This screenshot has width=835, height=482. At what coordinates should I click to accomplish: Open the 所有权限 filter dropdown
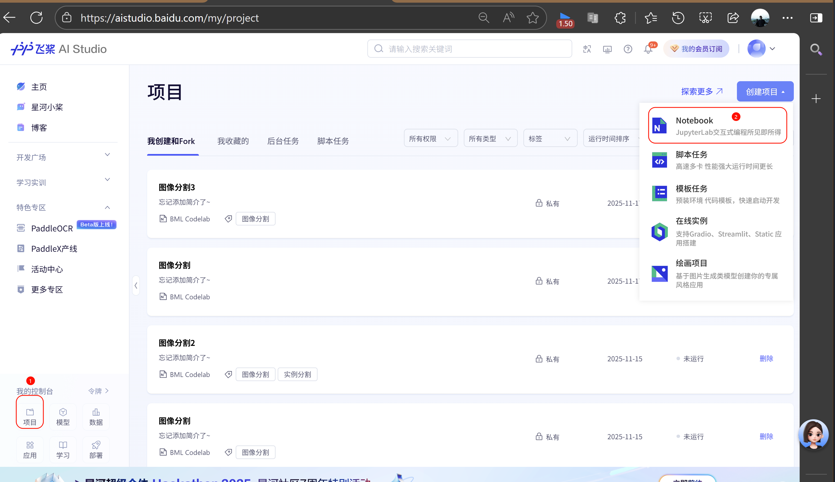[x=430, y=138]
